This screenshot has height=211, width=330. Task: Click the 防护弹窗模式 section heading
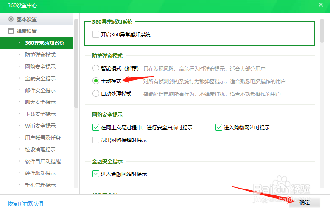[107, 55]
